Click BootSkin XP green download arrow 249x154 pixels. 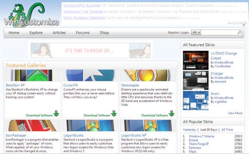(56, 113)
